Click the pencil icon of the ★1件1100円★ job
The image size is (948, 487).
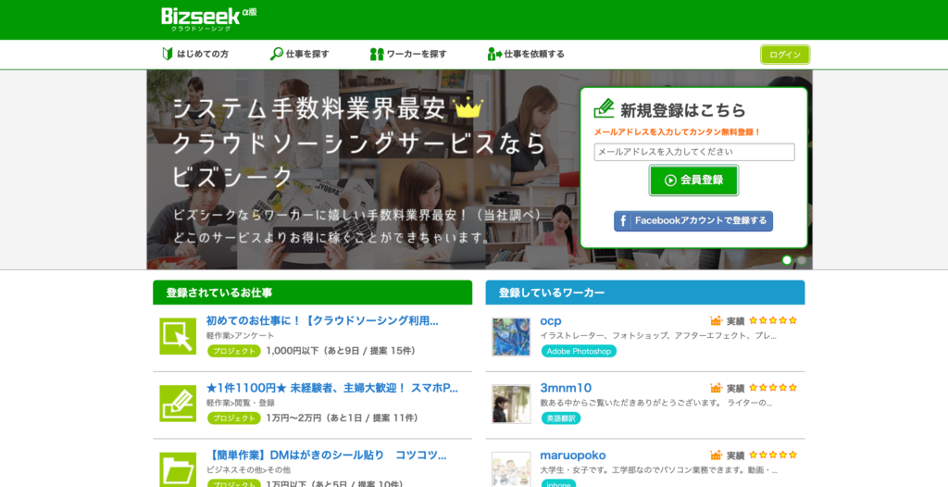click(x=178, y=404)
